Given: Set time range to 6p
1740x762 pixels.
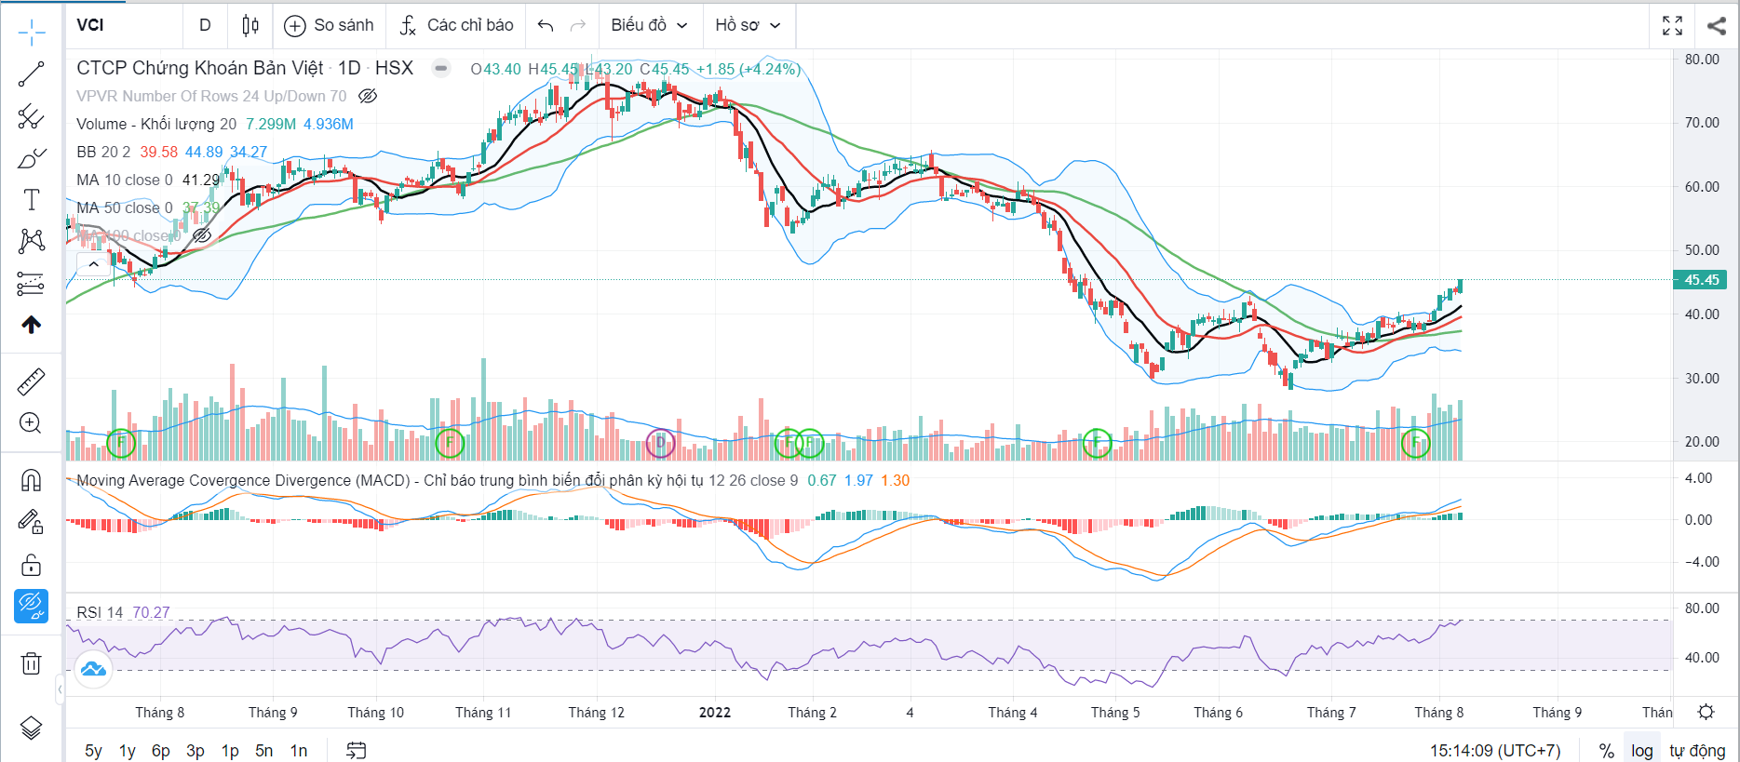Looking at the screenshot, I should [x=161, y=750].
